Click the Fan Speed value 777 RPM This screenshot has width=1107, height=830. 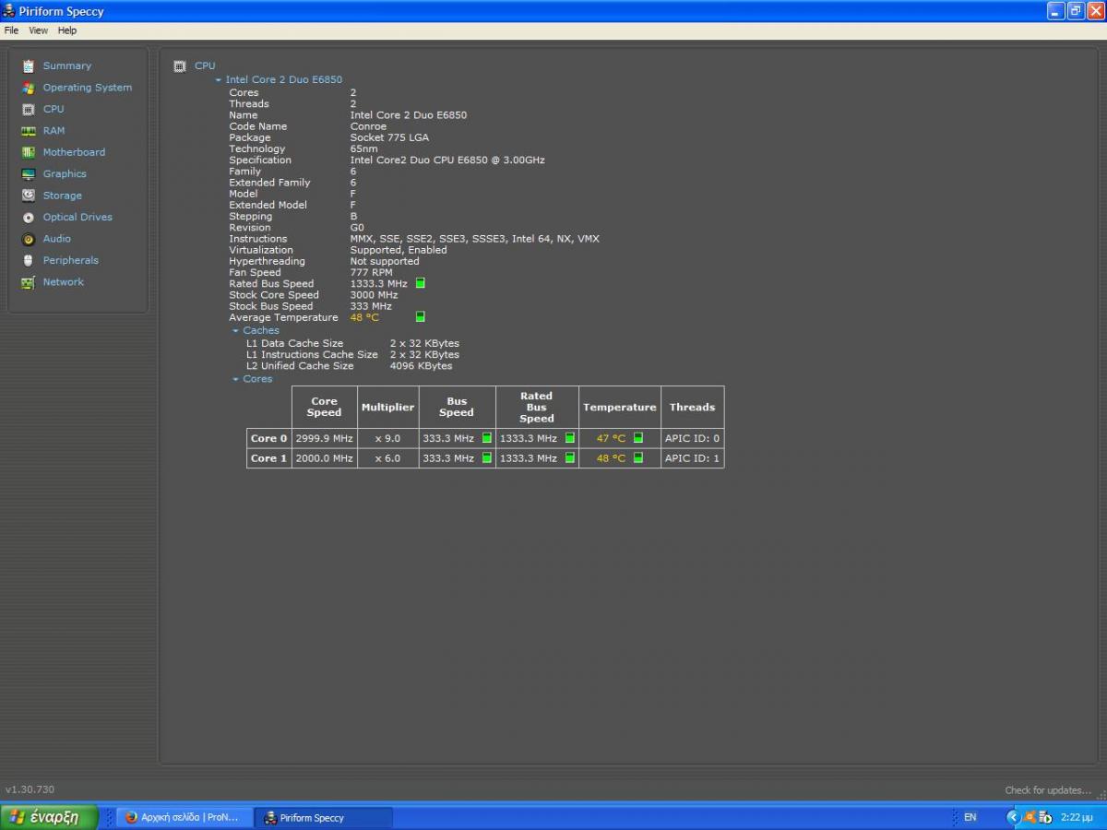371,273
